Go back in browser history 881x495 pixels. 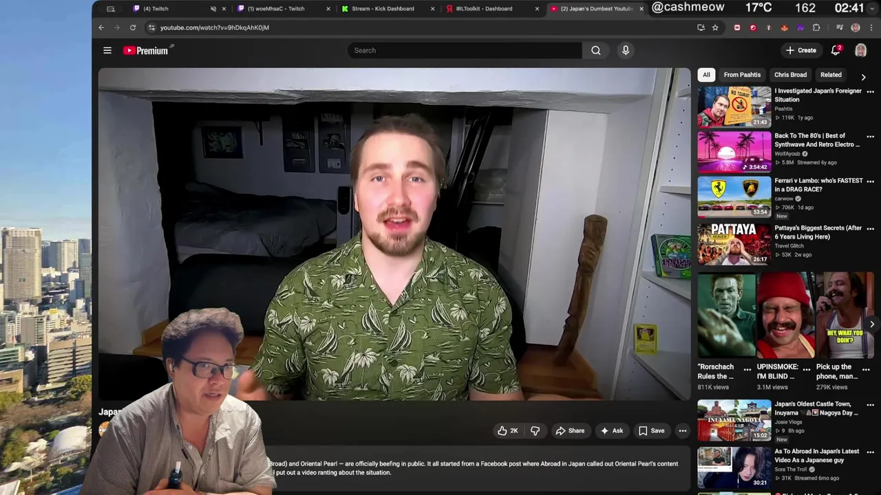[101, 27]
